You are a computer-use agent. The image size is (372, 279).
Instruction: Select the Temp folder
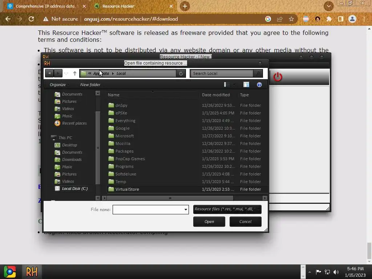pyautogui.click(x=117, y=182)
